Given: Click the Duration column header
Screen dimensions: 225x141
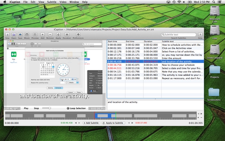Looking at the screenshot, I should point(152,41).
